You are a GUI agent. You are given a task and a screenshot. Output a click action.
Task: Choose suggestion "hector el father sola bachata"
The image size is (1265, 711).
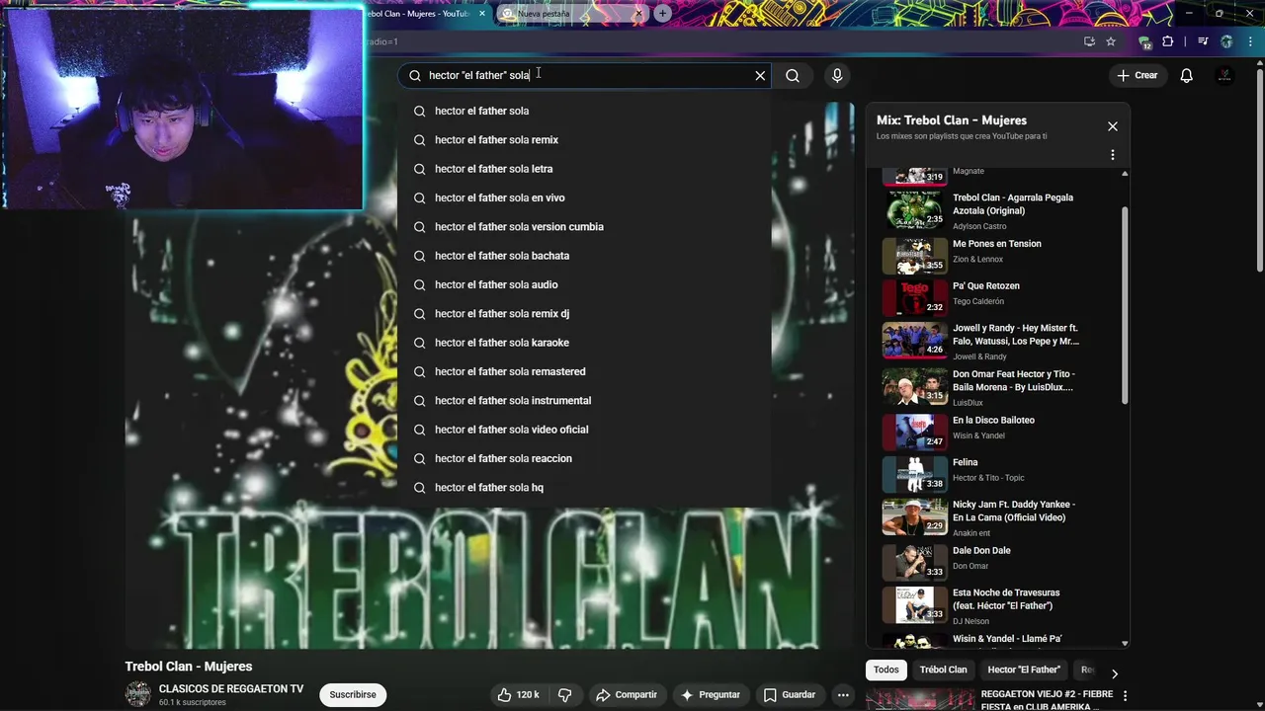pyautogui.click(x=584, y=256)
